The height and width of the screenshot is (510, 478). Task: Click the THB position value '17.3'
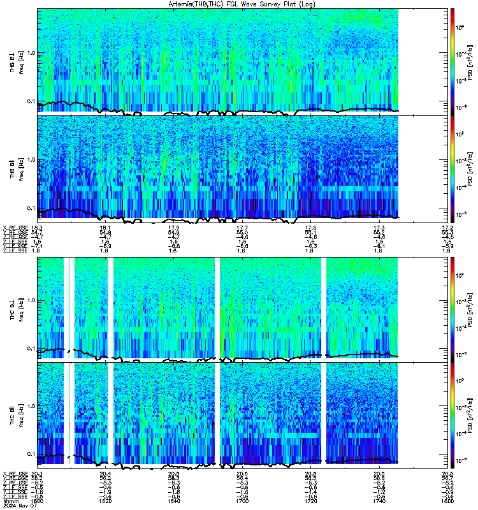point(379,228)
